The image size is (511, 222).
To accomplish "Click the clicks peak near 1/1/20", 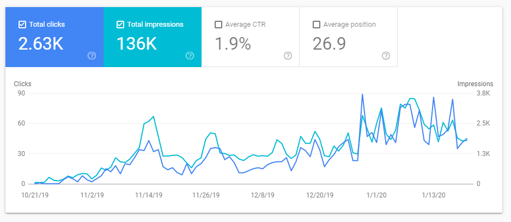I will tap(362, 94).
